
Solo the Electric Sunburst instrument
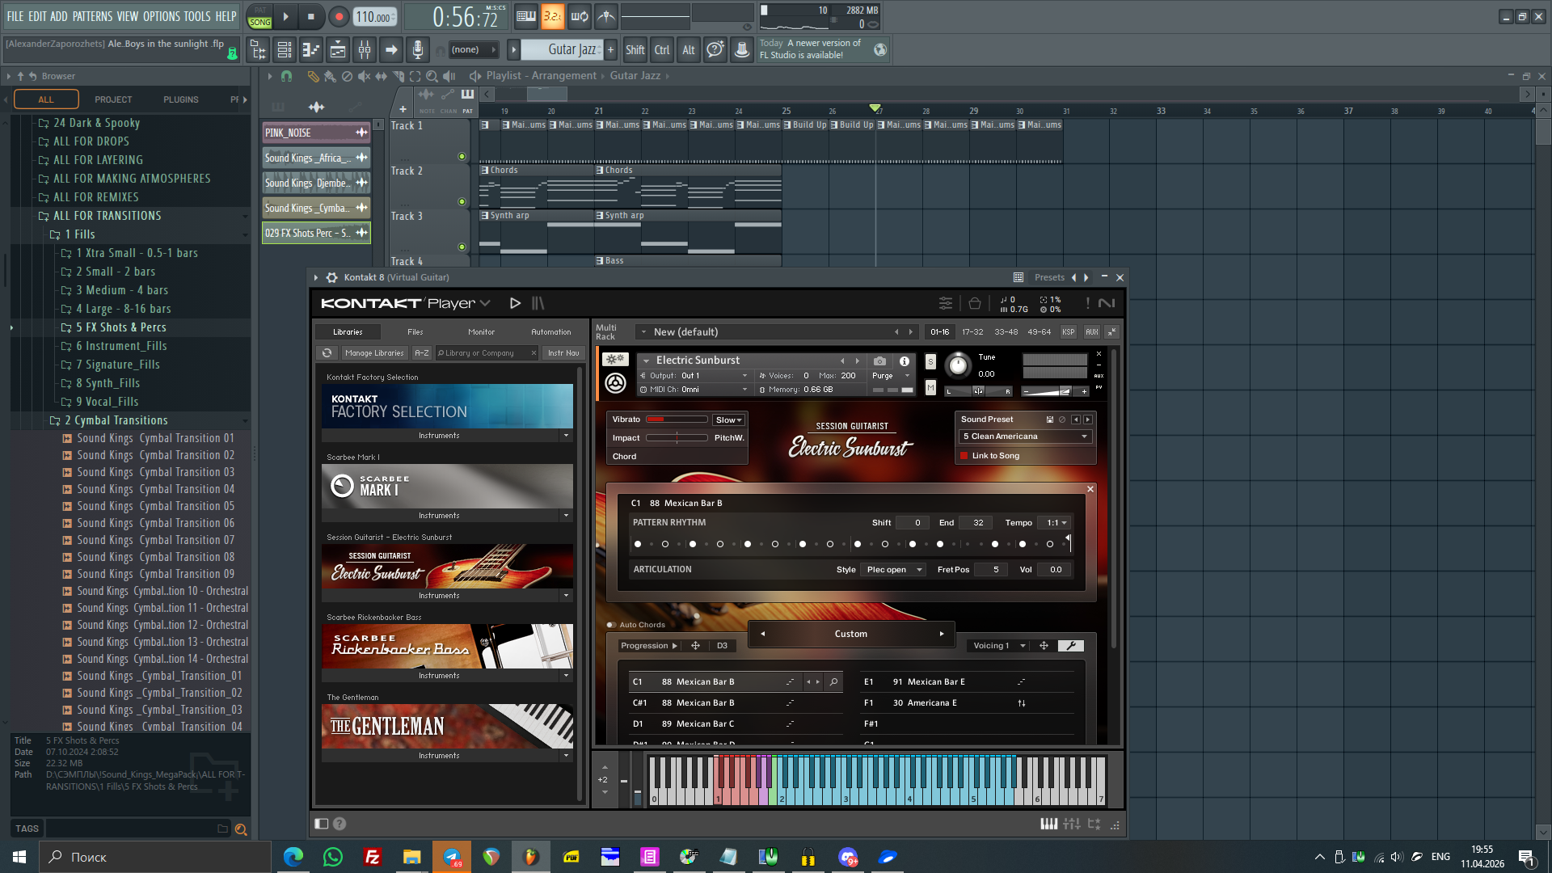point(930,361)
